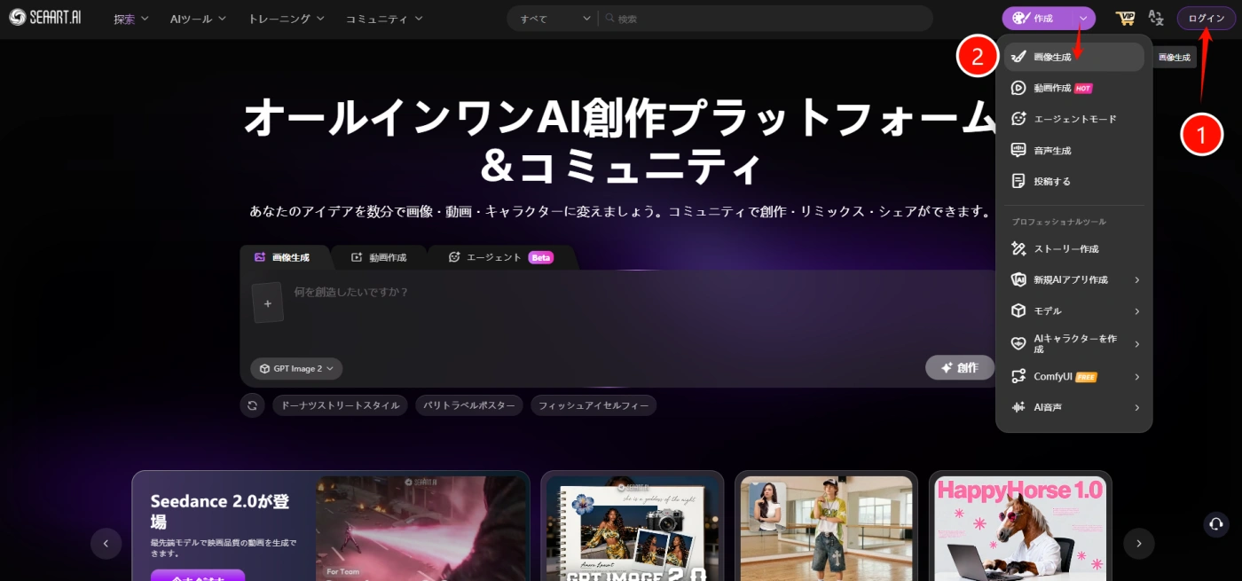Image resolution: width=1242 pixels, height=581 pixels.
Task: Click in the 検索 search field
Action: tap(767, 19)
